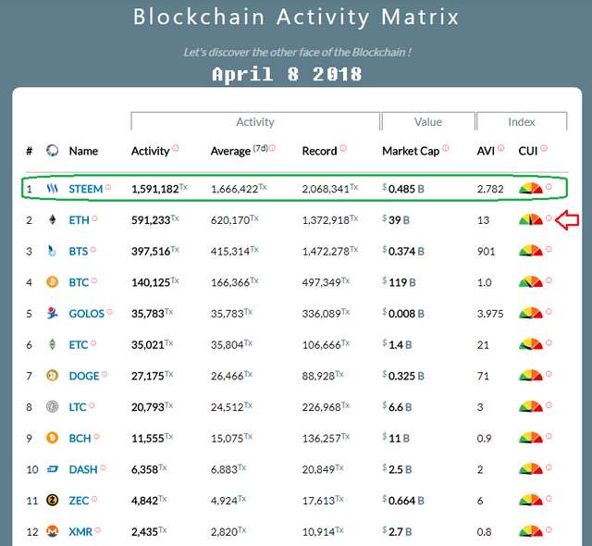Click STEEM activity value 1,591,182
592x546 pixels.
coord(154,189)
